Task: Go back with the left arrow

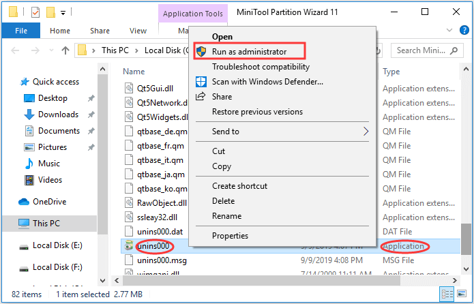Action: click(15, 50)
